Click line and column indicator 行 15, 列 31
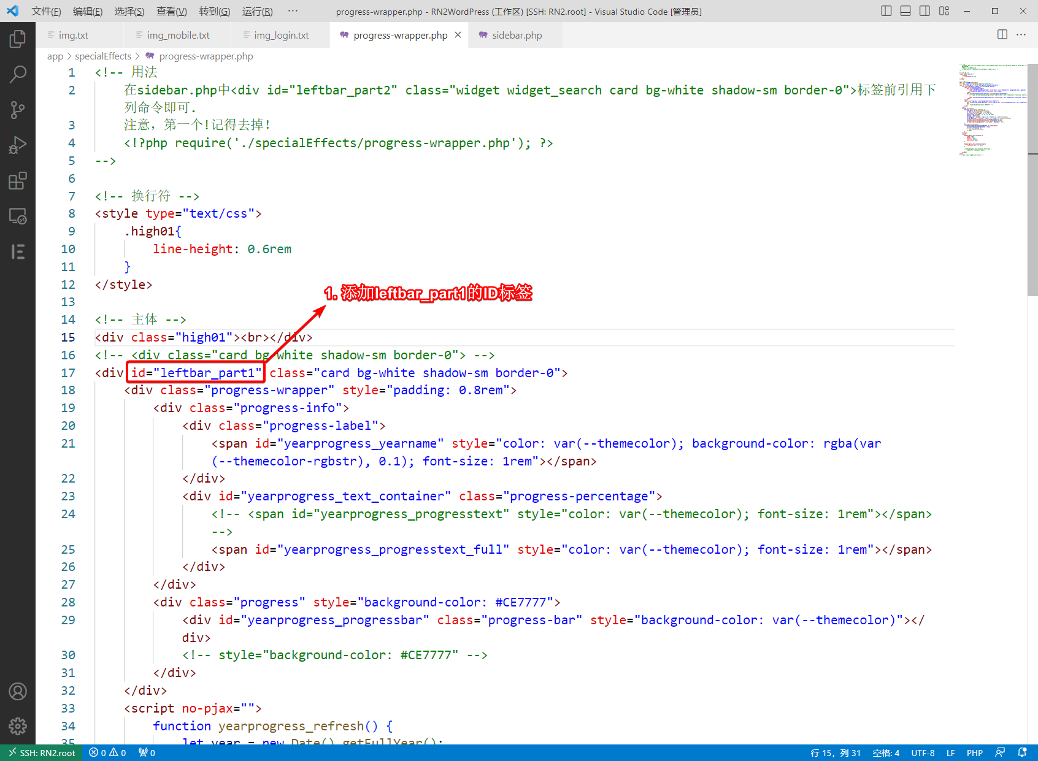 pos(836,753)
